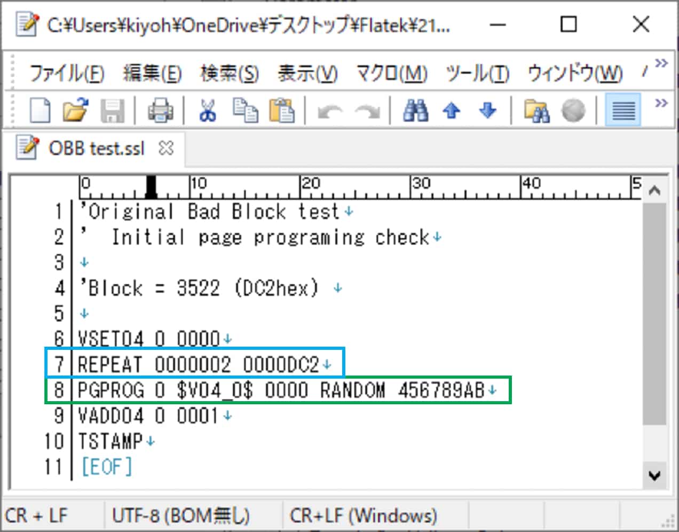Close the OBB test.ssl tab
The height and width of the screenshot is (532, 679).
point(166,148)
